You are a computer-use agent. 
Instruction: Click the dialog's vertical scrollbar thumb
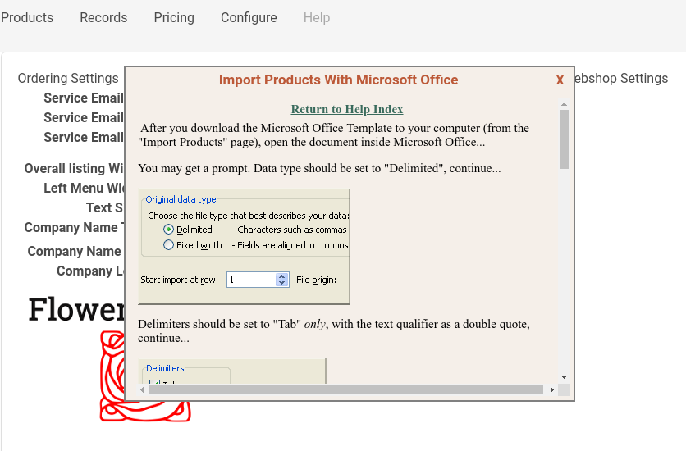point(564,139)
